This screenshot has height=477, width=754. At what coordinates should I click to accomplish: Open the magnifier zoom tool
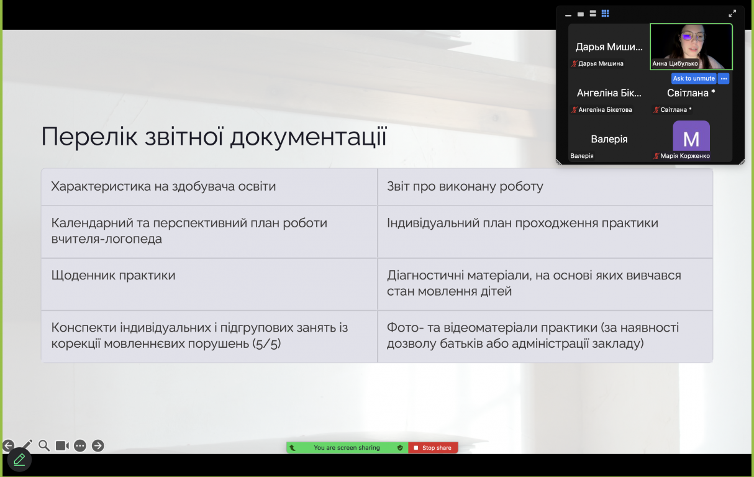[44, 445]
